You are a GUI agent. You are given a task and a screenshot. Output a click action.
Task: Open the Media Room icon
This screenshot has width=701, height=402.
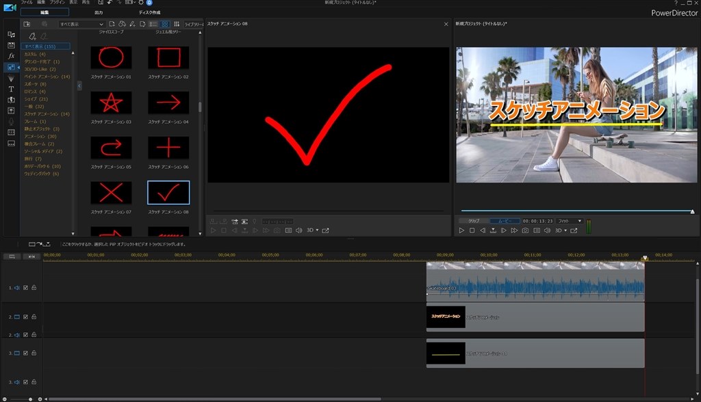(11, 34)
